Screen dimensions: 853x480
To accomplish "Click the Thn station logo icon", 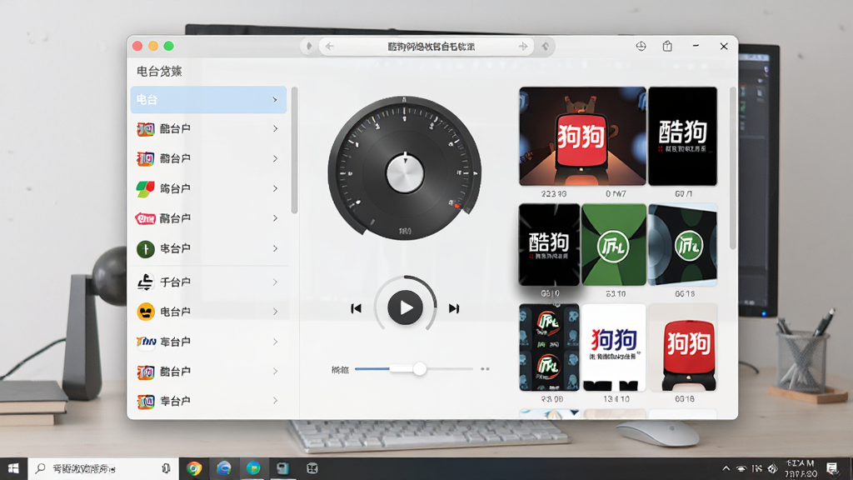I will (x=146, y=342).
